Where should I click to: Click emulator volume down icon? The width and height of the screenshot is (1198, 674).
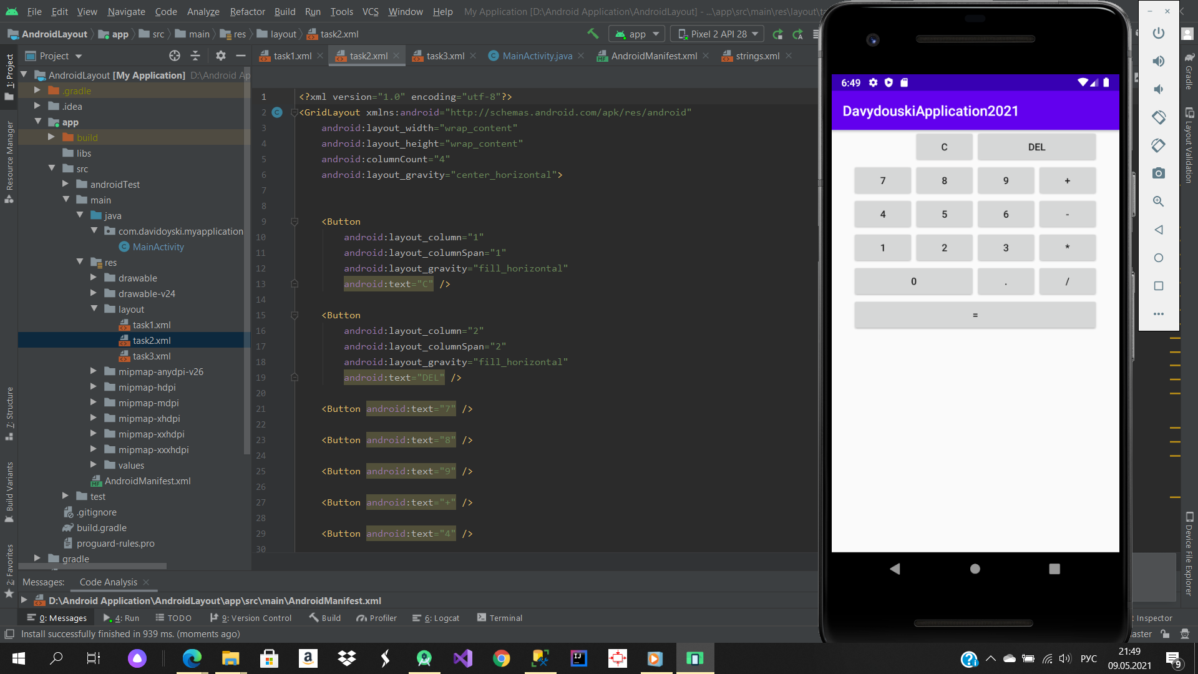pyautogui.click(x=1159, y=89)
